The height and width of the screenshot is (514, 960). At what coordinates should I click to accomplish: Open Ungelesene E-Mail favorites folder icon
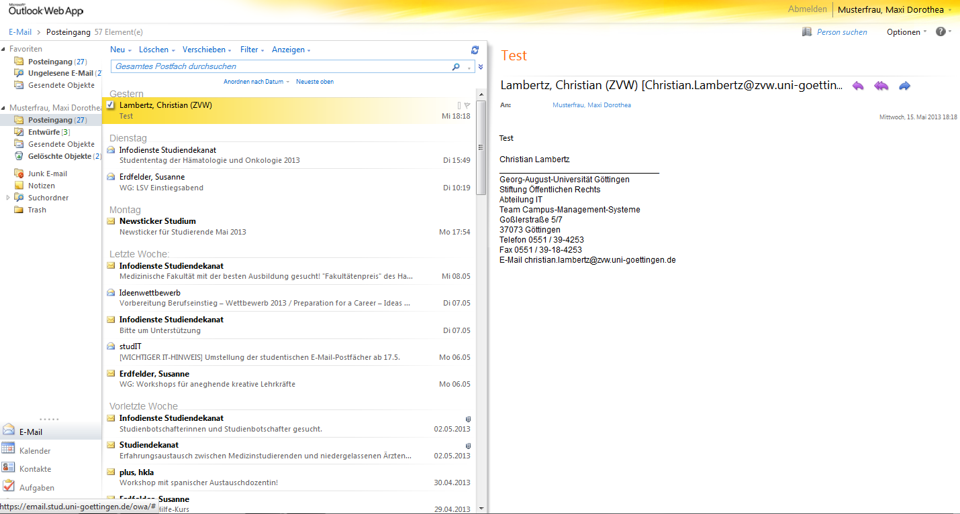[19, 73]
